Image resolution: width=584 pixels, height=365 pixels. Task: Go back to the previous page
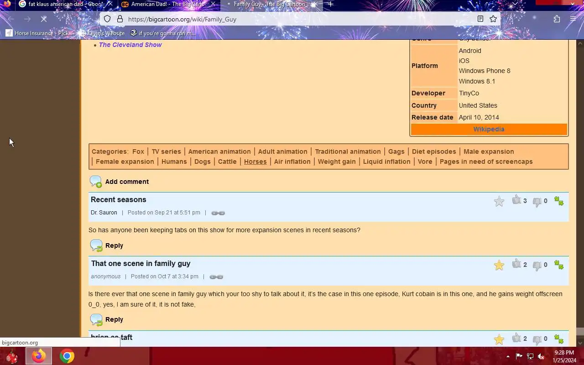11,19
